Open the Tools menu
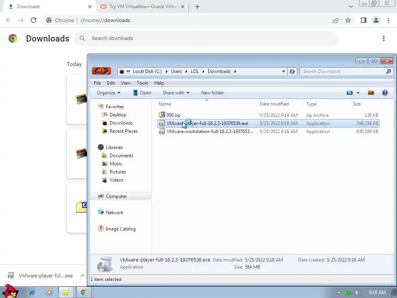397x298 pixels. (x=142, y=83)
